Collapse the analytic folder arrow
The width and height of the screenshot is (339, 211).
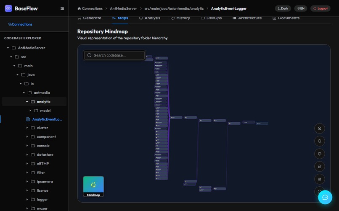[x=27, y=102]
